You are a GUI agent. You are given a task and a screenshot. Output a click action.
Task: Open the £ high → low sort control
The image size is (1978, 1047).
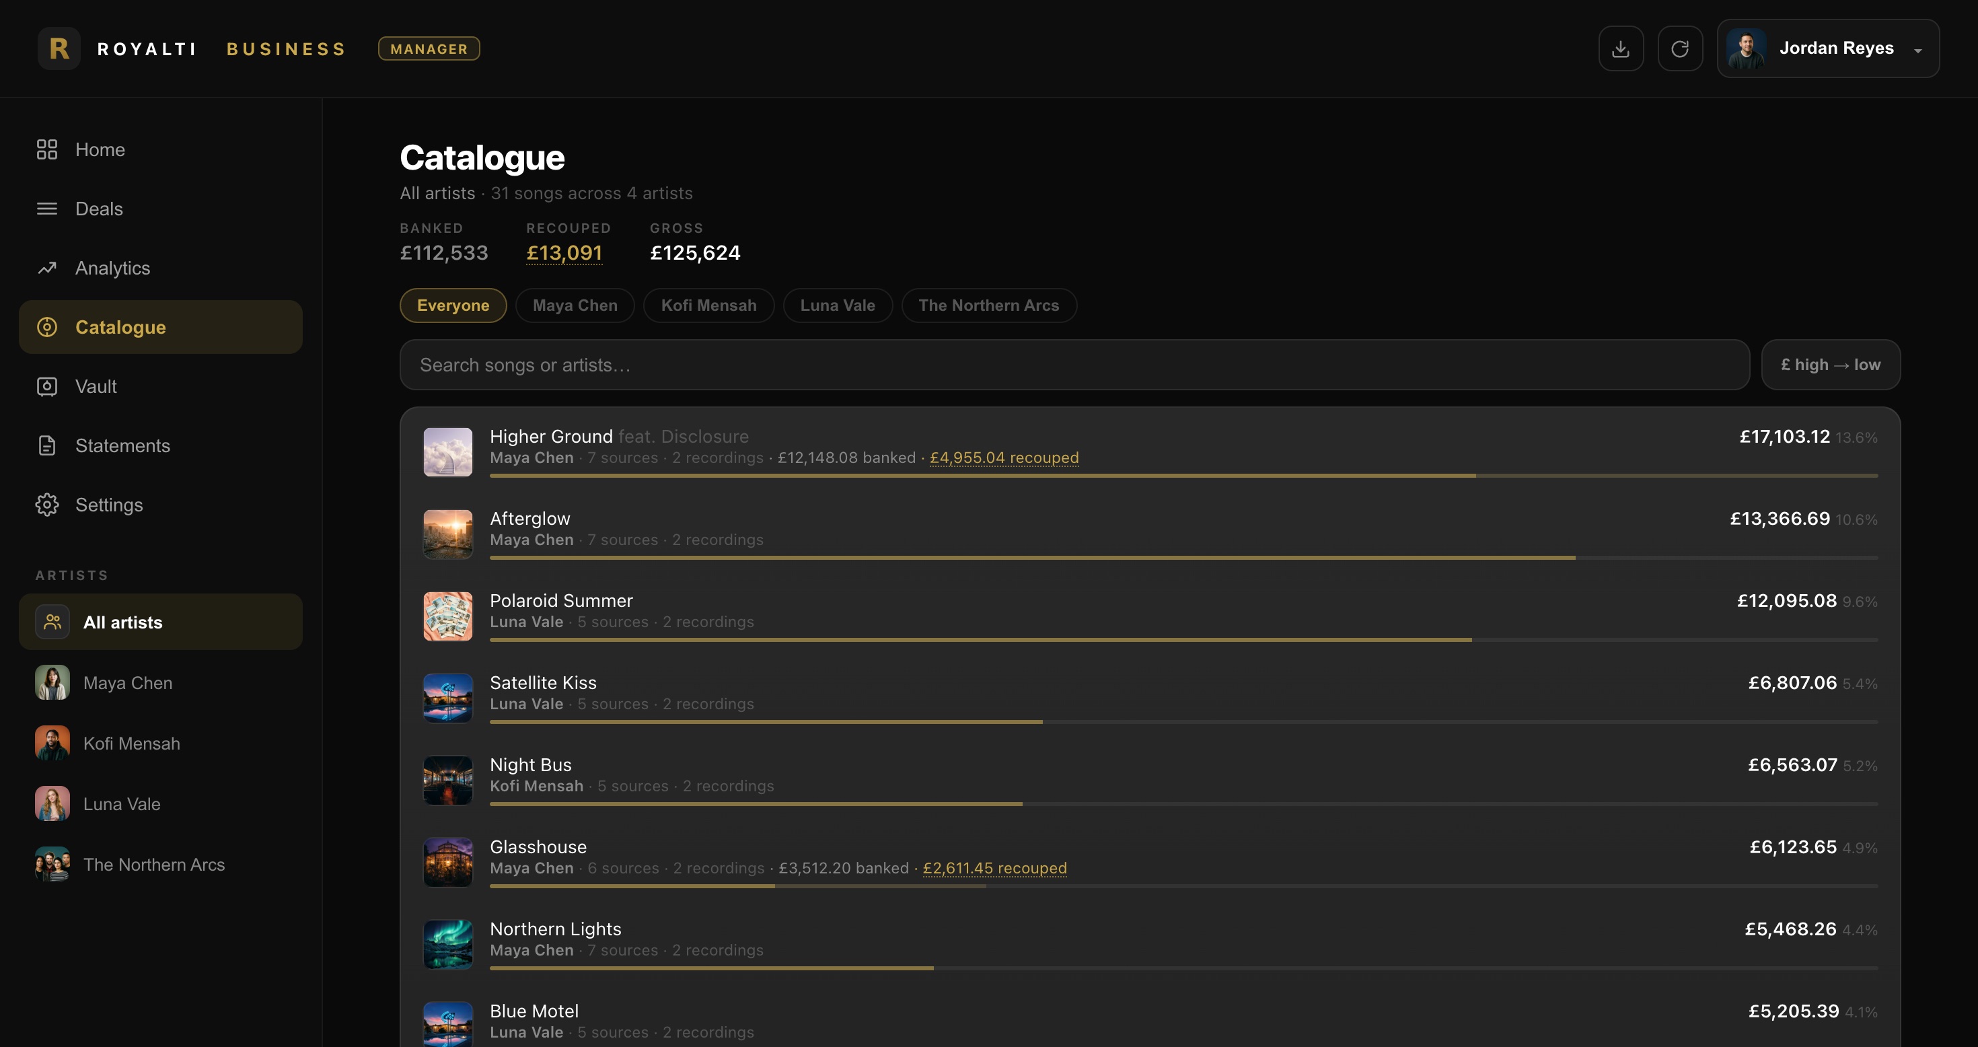pos(1831,364)
